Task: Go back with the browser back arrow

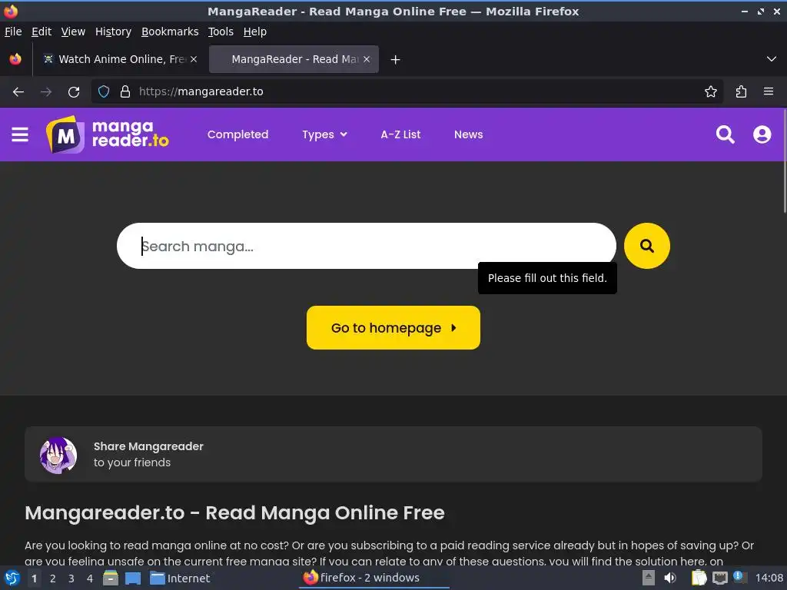Action: coord(18,92)
